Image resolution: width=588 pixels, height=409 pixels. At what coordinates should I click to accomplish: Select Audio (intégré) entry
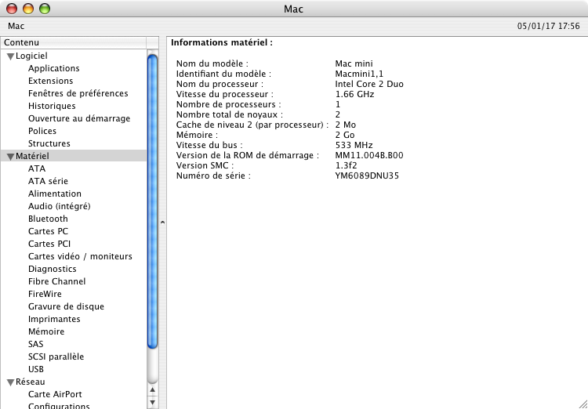coord(60,206)
